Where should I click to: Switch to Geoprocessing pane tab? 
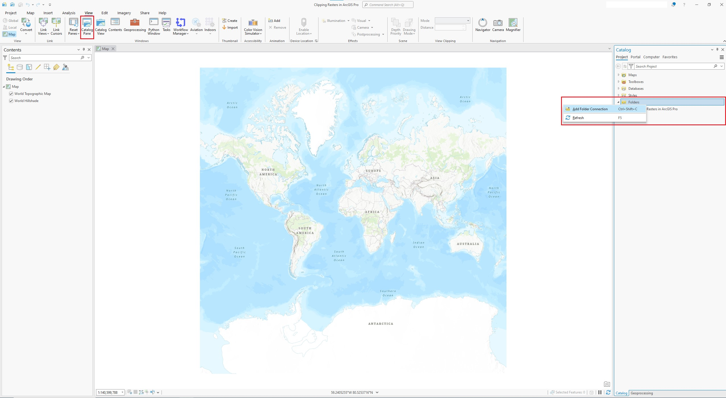[642, 393]
